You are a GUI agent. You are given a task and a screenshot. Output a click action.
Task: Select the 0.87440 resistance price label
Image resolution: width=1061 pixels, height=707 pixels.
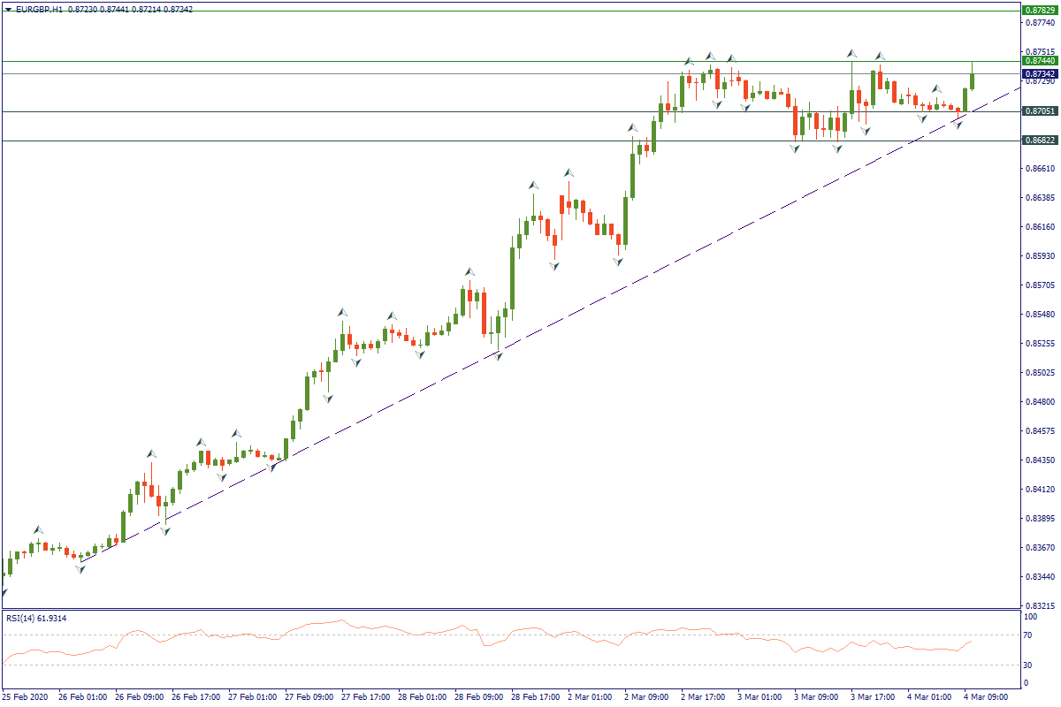point(1040,61)
